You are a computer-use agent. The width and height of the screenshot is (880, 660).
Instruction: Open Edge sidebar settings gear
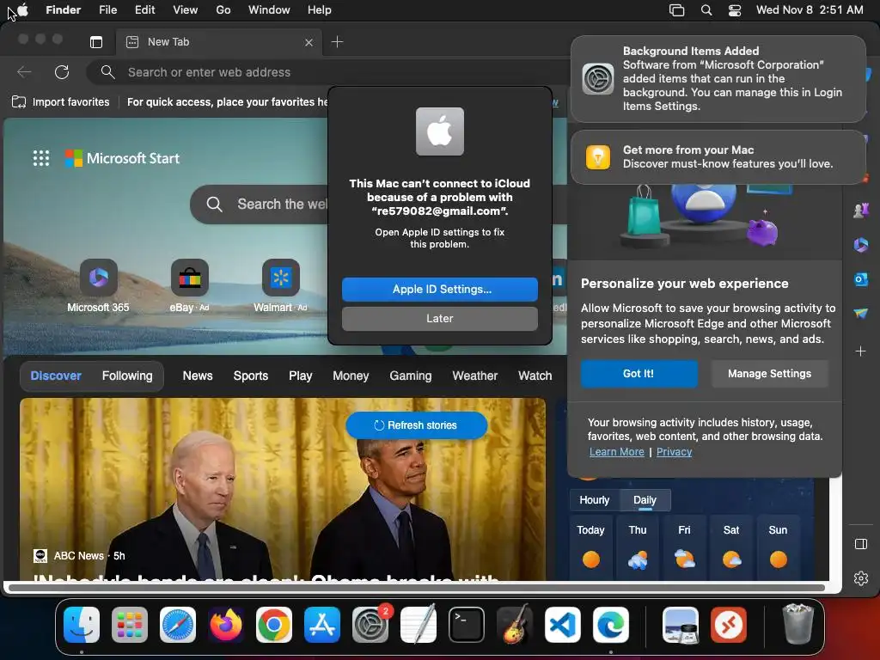[861, 578]
